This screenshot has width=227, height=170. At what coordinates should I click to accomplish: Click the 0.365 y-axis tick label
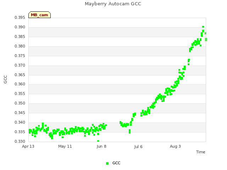[20, 75]
